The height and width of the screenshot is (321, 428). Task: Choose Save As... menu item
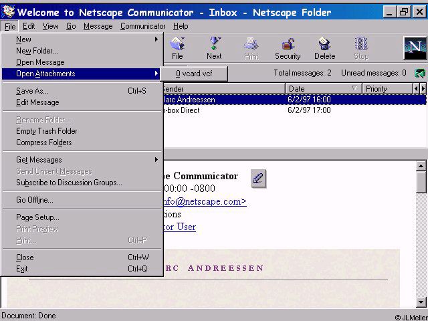click(x=81, y=91)
